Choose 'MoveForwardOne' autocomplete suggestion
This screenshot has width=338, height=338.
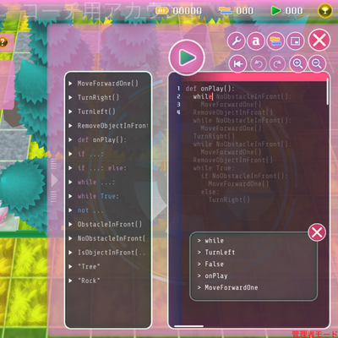[231, 287]
